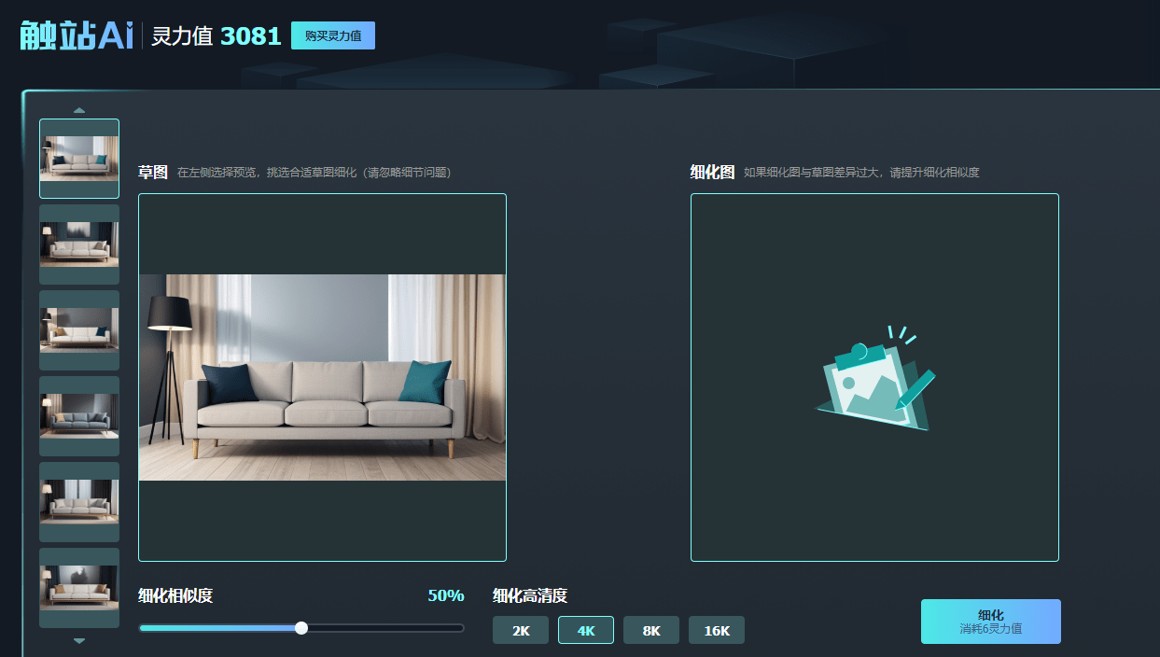This screenshot has height=657, width=1160.
Task: Pick the third sofa preview thumbnail
Action: coord(79,330)
